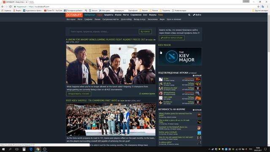
Task: Open the Герои menu item
Action: pyautogui.click(x=100, y=15)
